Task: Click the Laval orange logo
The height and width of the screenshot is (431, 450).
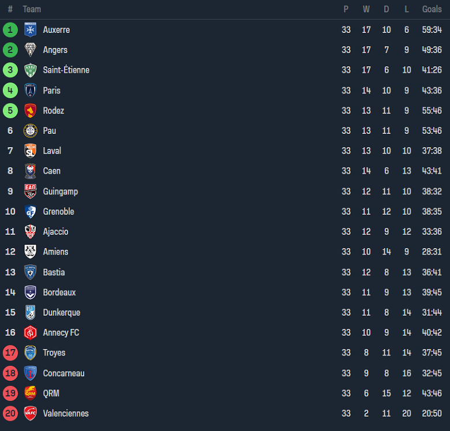Action: click(30, 151)
